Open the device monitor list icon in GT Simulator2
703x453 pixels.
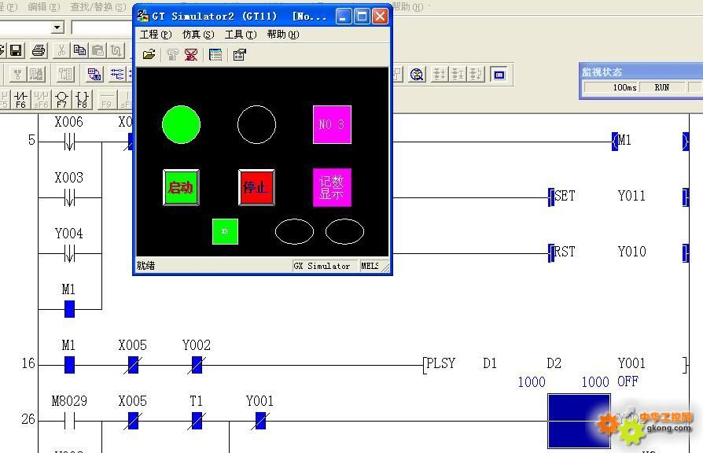tap(215, 55)
